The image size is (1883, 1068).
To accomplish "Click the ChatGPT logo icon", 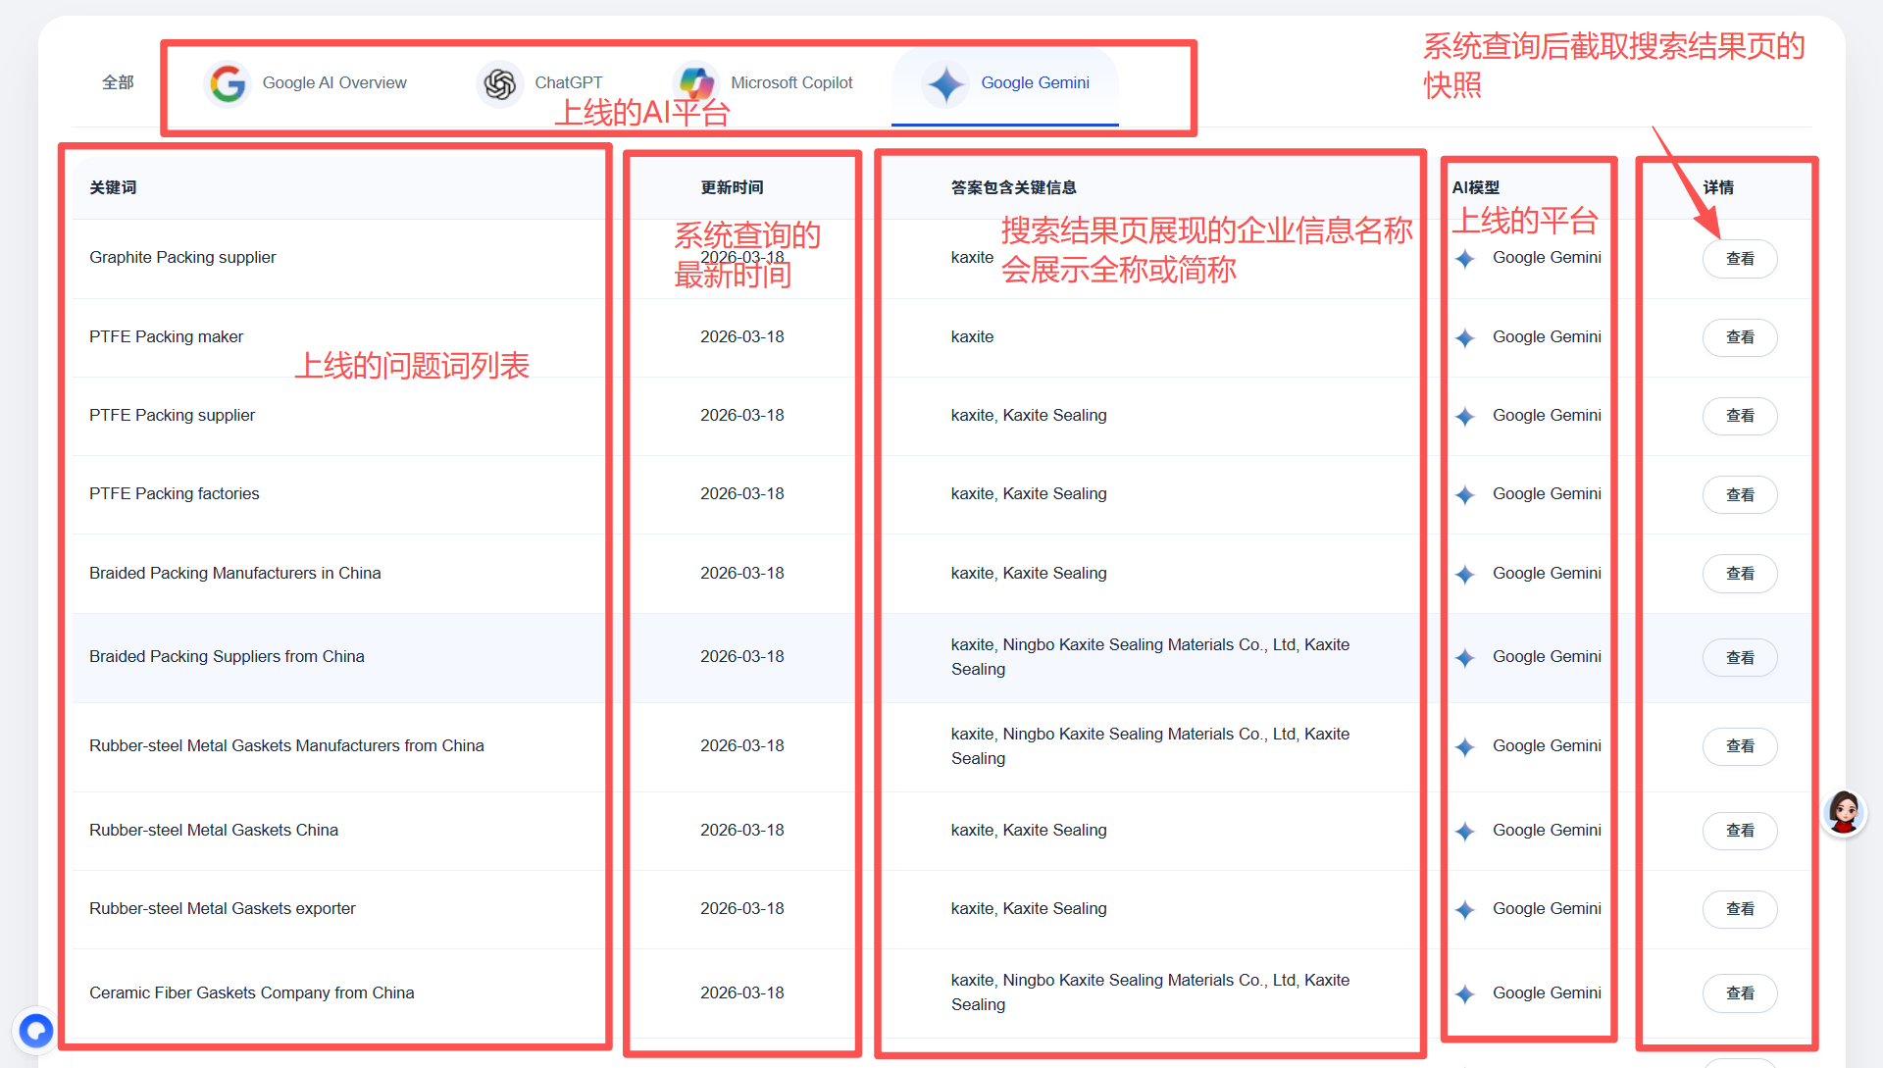I will pyautogui.click(x=499, y=83).
